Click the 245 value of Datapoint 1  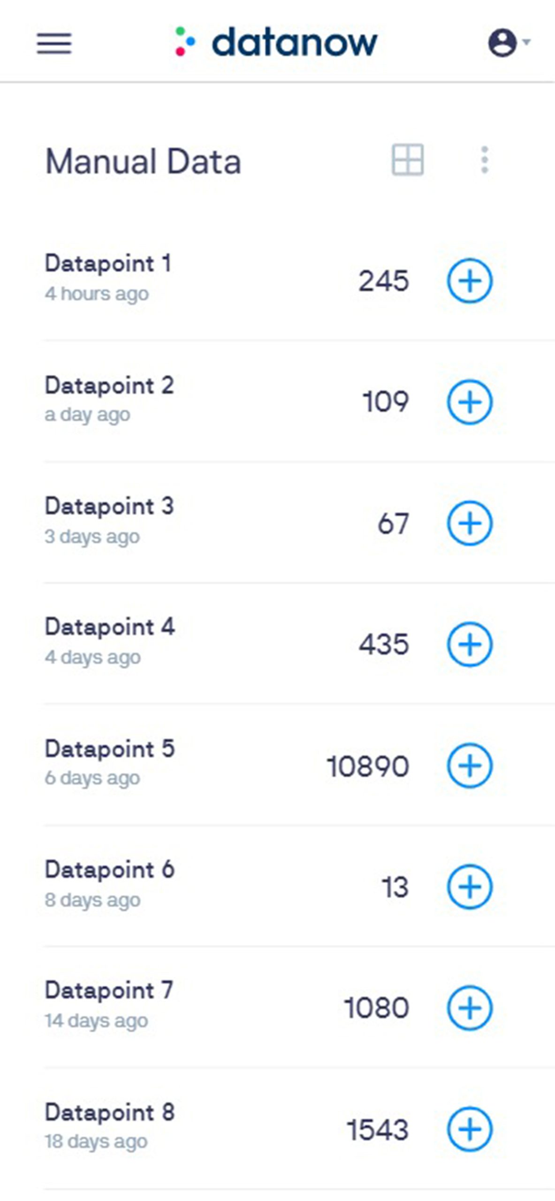pyautogui.click(x=384, y=281)
